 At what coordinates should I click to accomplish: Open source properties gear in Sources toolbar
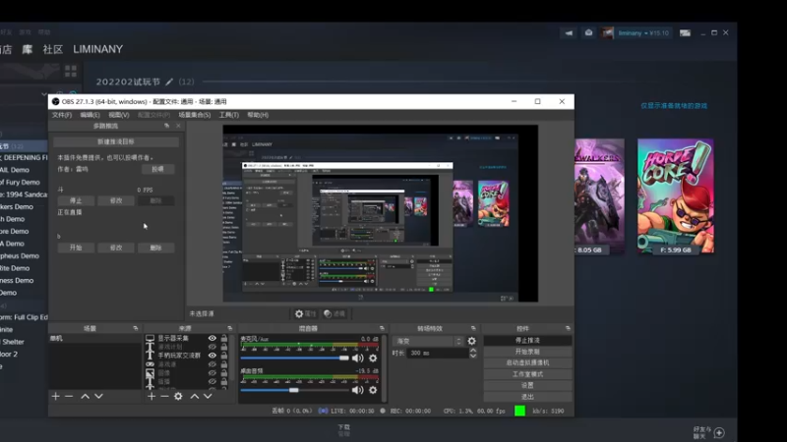pyautogui.click(x=178, y=397)
